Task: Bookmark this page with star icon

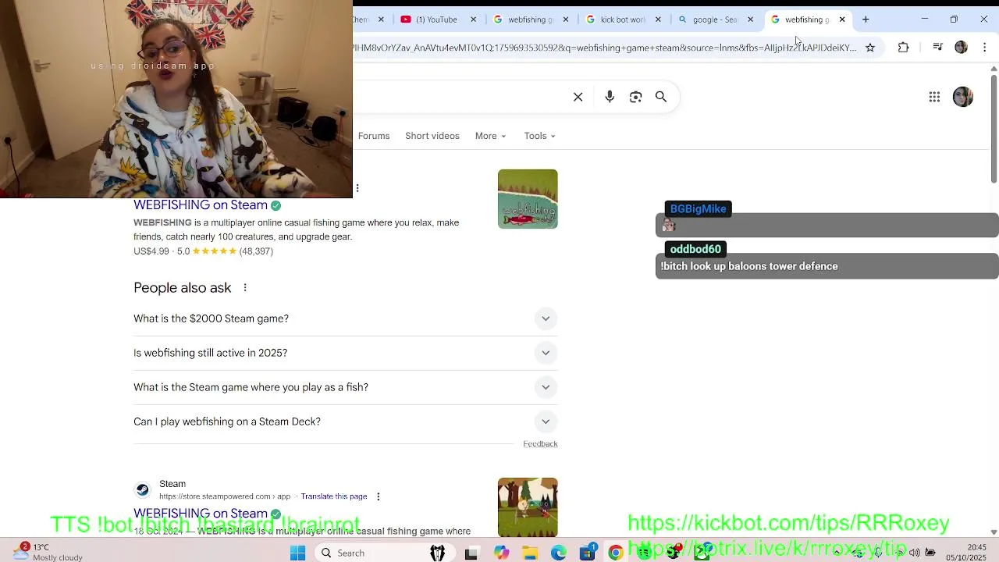Action: [x=870, y=48]
